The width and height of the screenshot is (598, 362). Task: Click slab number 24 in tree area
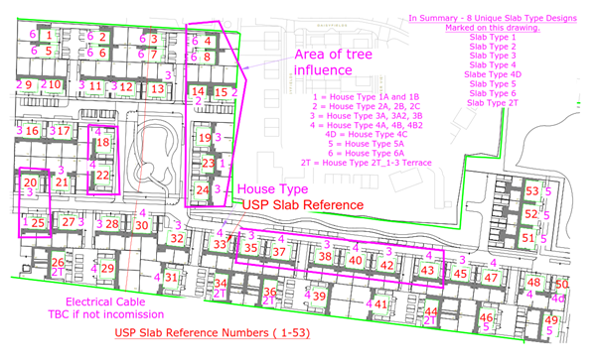(x=203, y=189)
